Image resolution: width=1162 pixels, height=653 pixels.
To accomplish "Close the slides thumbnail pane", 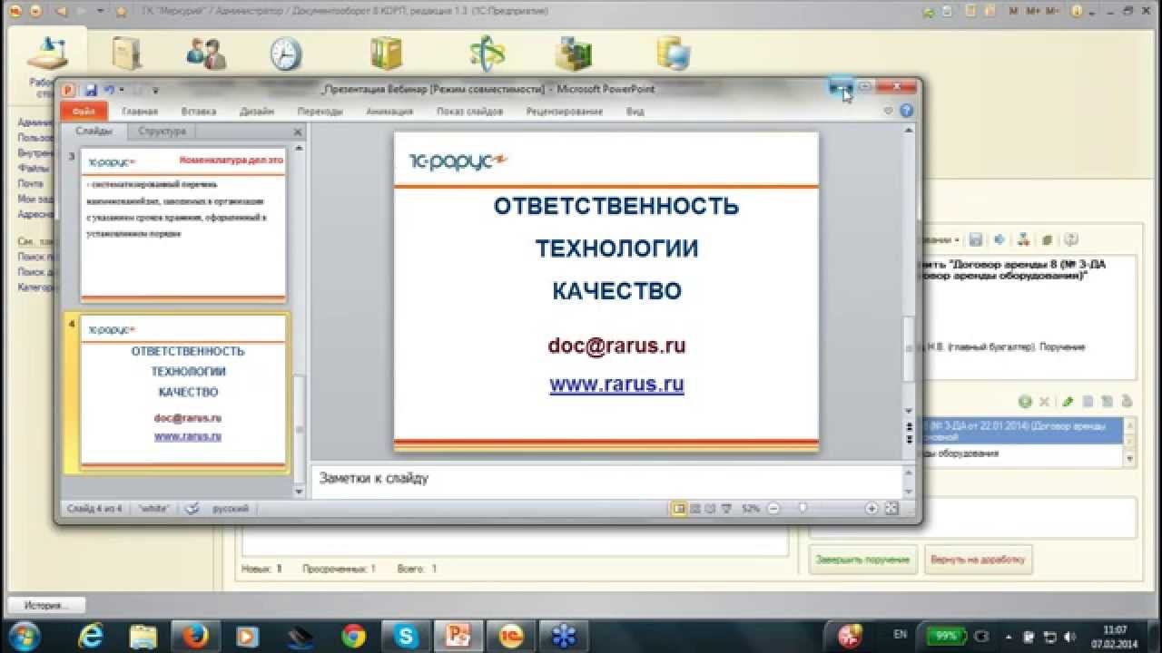I will coord(297,132).
